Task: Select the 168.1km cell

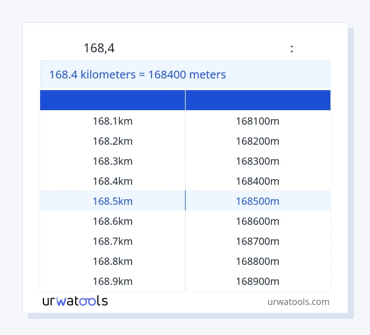Action: (x=113, y=121)
